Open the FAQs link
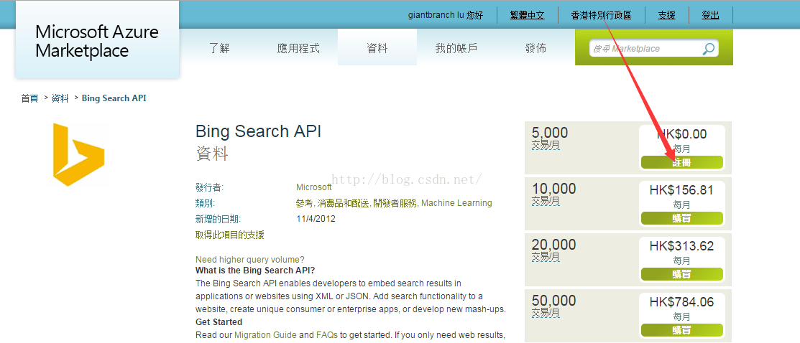 [326, 335]
